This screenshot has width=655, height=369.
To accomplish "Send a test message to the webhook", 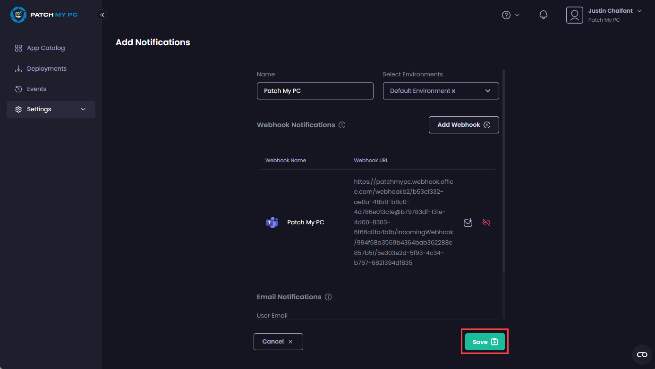I will 468,222.
